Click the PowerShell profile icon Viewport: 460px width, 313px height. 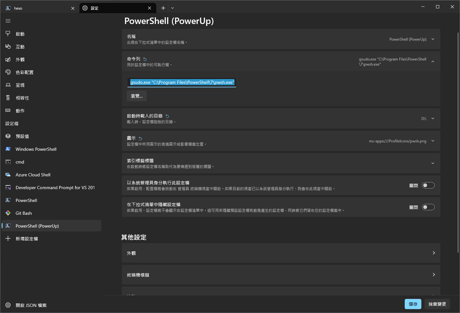tap(8, 200)
